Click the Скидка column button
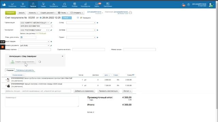Viewport: 218px width, 122px height. coord(115,75)
